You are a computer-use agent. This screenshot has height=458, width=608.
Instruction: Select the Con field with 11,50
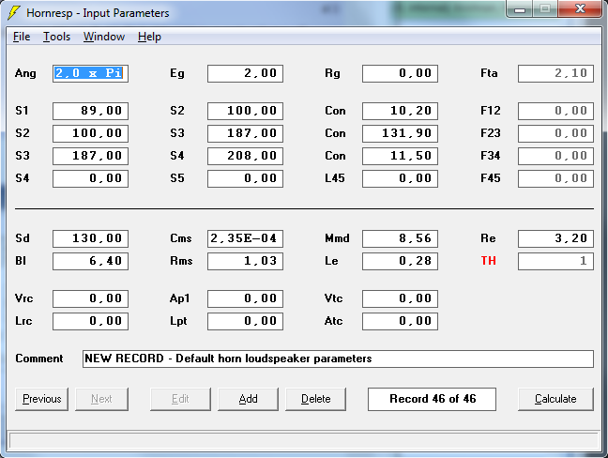point(400,156)
